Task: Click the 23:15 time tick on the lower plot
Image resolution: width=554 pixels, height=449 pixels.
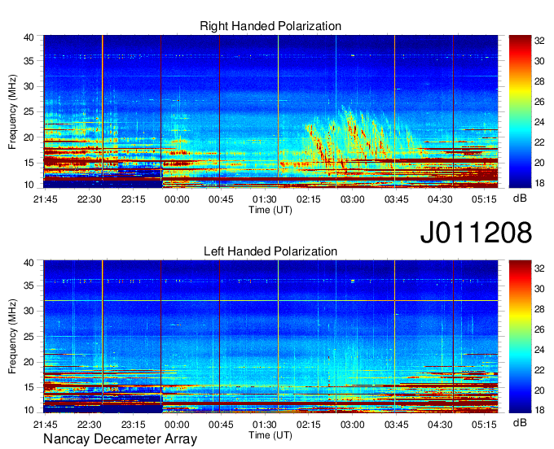Action: point(133,425)
